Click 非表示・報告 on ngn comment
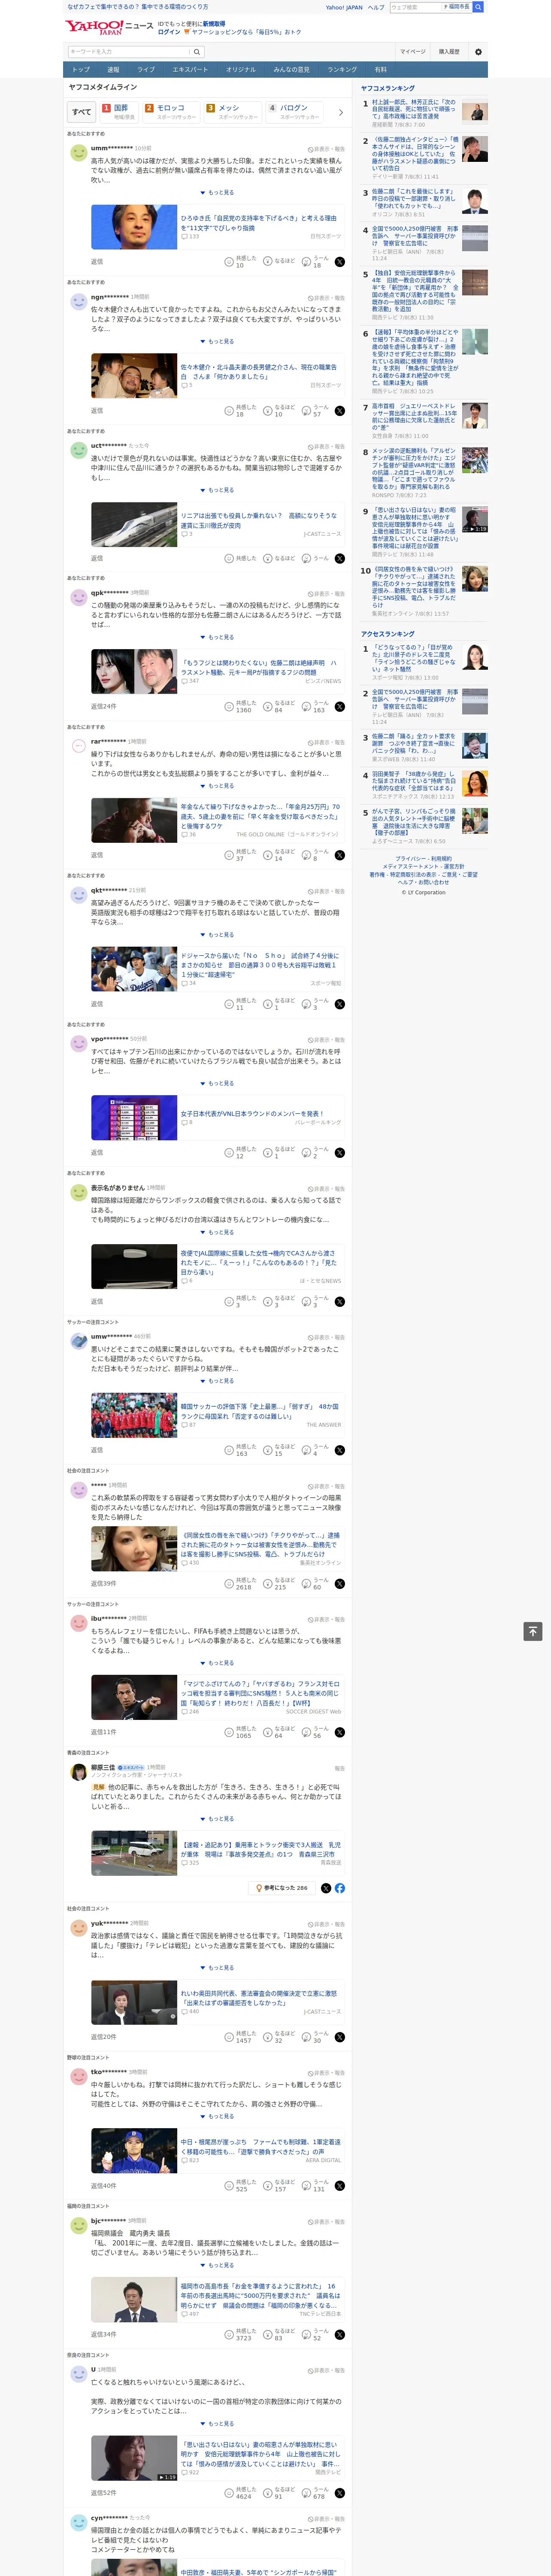The height and width of the screenshot is (2576, 551). [x=327, y=298]
